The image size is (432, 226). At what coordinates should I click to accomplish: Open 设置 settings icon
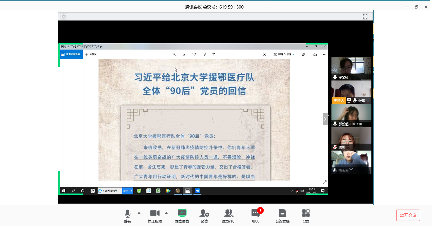click(x=306, y=216)
